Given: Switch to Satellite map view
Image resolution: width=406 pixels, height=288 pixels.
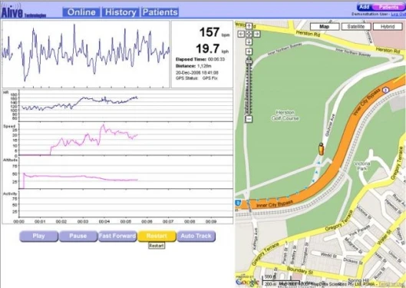Looking at the screenshot, I should pos(356,26).
